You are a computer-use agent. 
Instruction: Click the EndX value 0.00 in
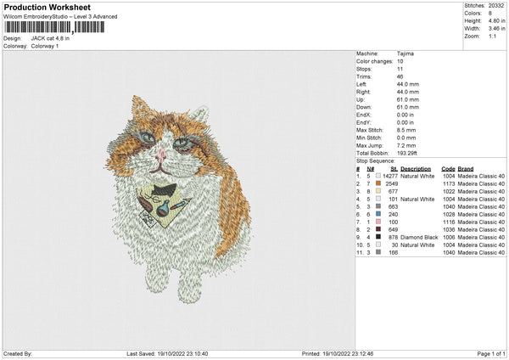point(406,115)
